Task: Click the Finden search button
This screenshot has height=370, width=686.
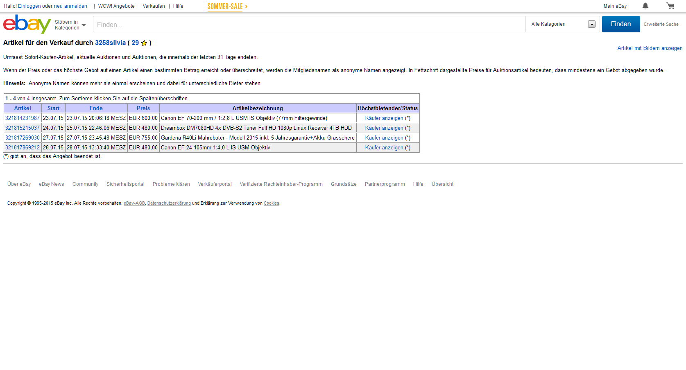Action: [x=621, y=24]
